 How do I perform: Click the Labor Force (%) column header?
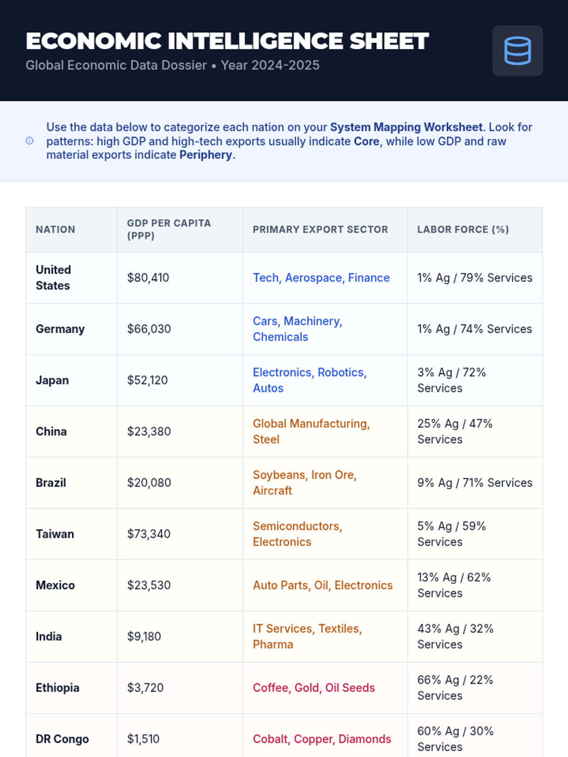click(462, 229)
